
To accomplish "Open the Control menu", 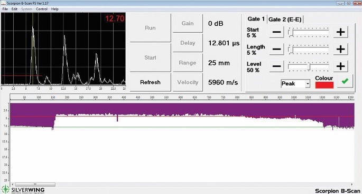I will click(42, 9).
